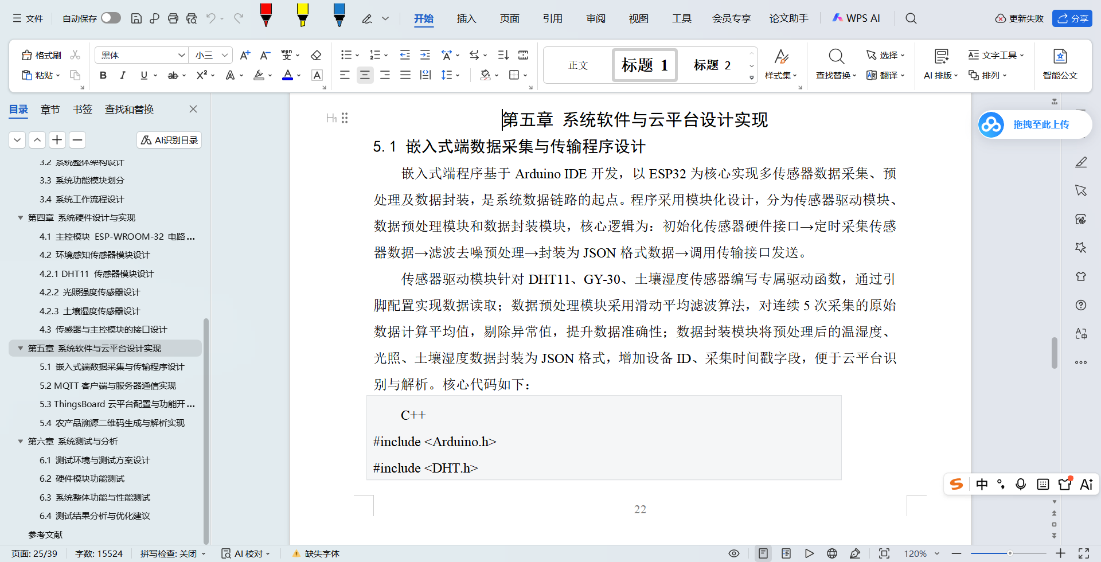The image size is (1101, 562).
Task: Increase font size with A+ icon
Action: pyautogui.click(x=245, y=55)
